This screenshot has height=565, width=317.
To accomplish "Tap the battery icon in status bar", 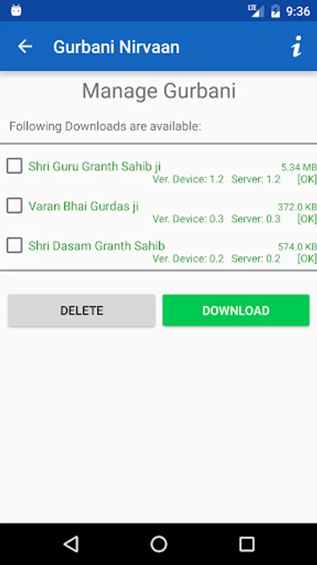I will pos(275,11).
